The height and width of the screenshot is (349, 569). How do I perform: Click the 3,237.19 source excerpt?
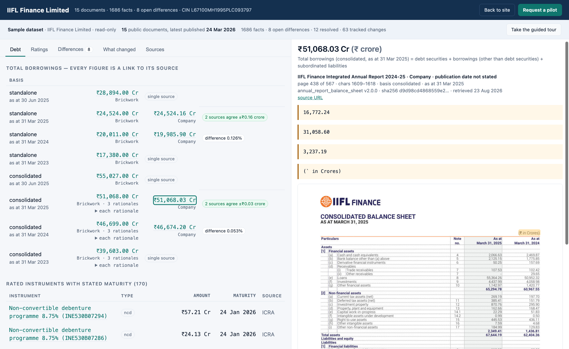pos(430,152)
